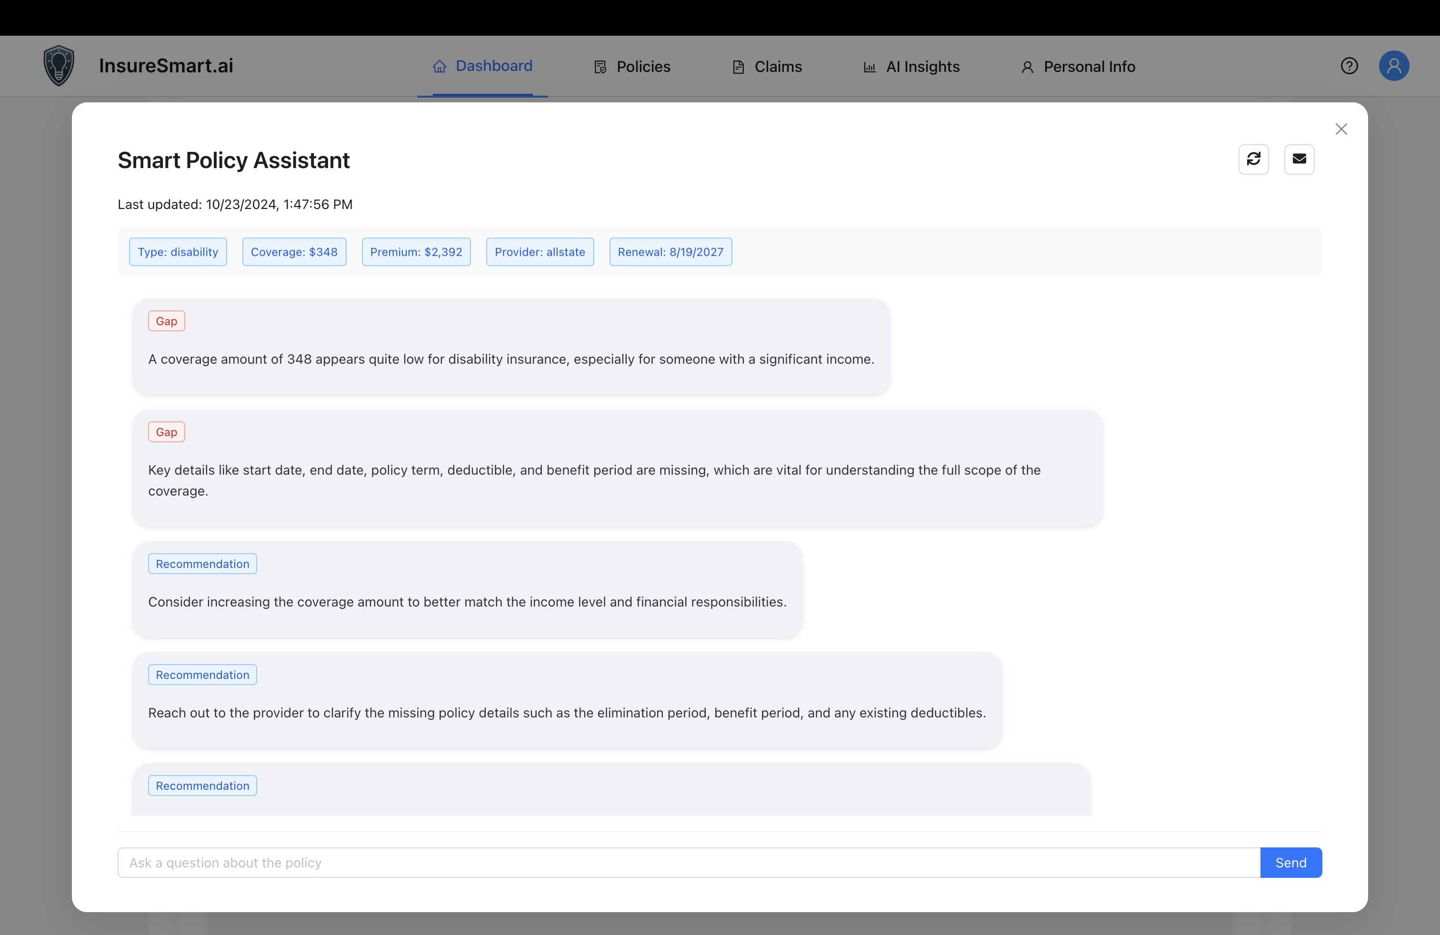The image size is (1440, 935).
Task: Select the Provider: allstate chip
Action: pyautogui.click(x=539, y=251)
